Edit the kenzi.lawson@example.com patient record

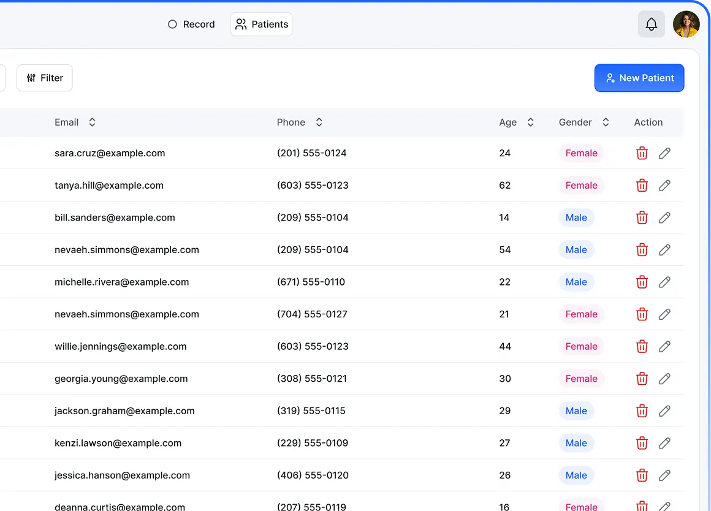(x=664, y=443)
